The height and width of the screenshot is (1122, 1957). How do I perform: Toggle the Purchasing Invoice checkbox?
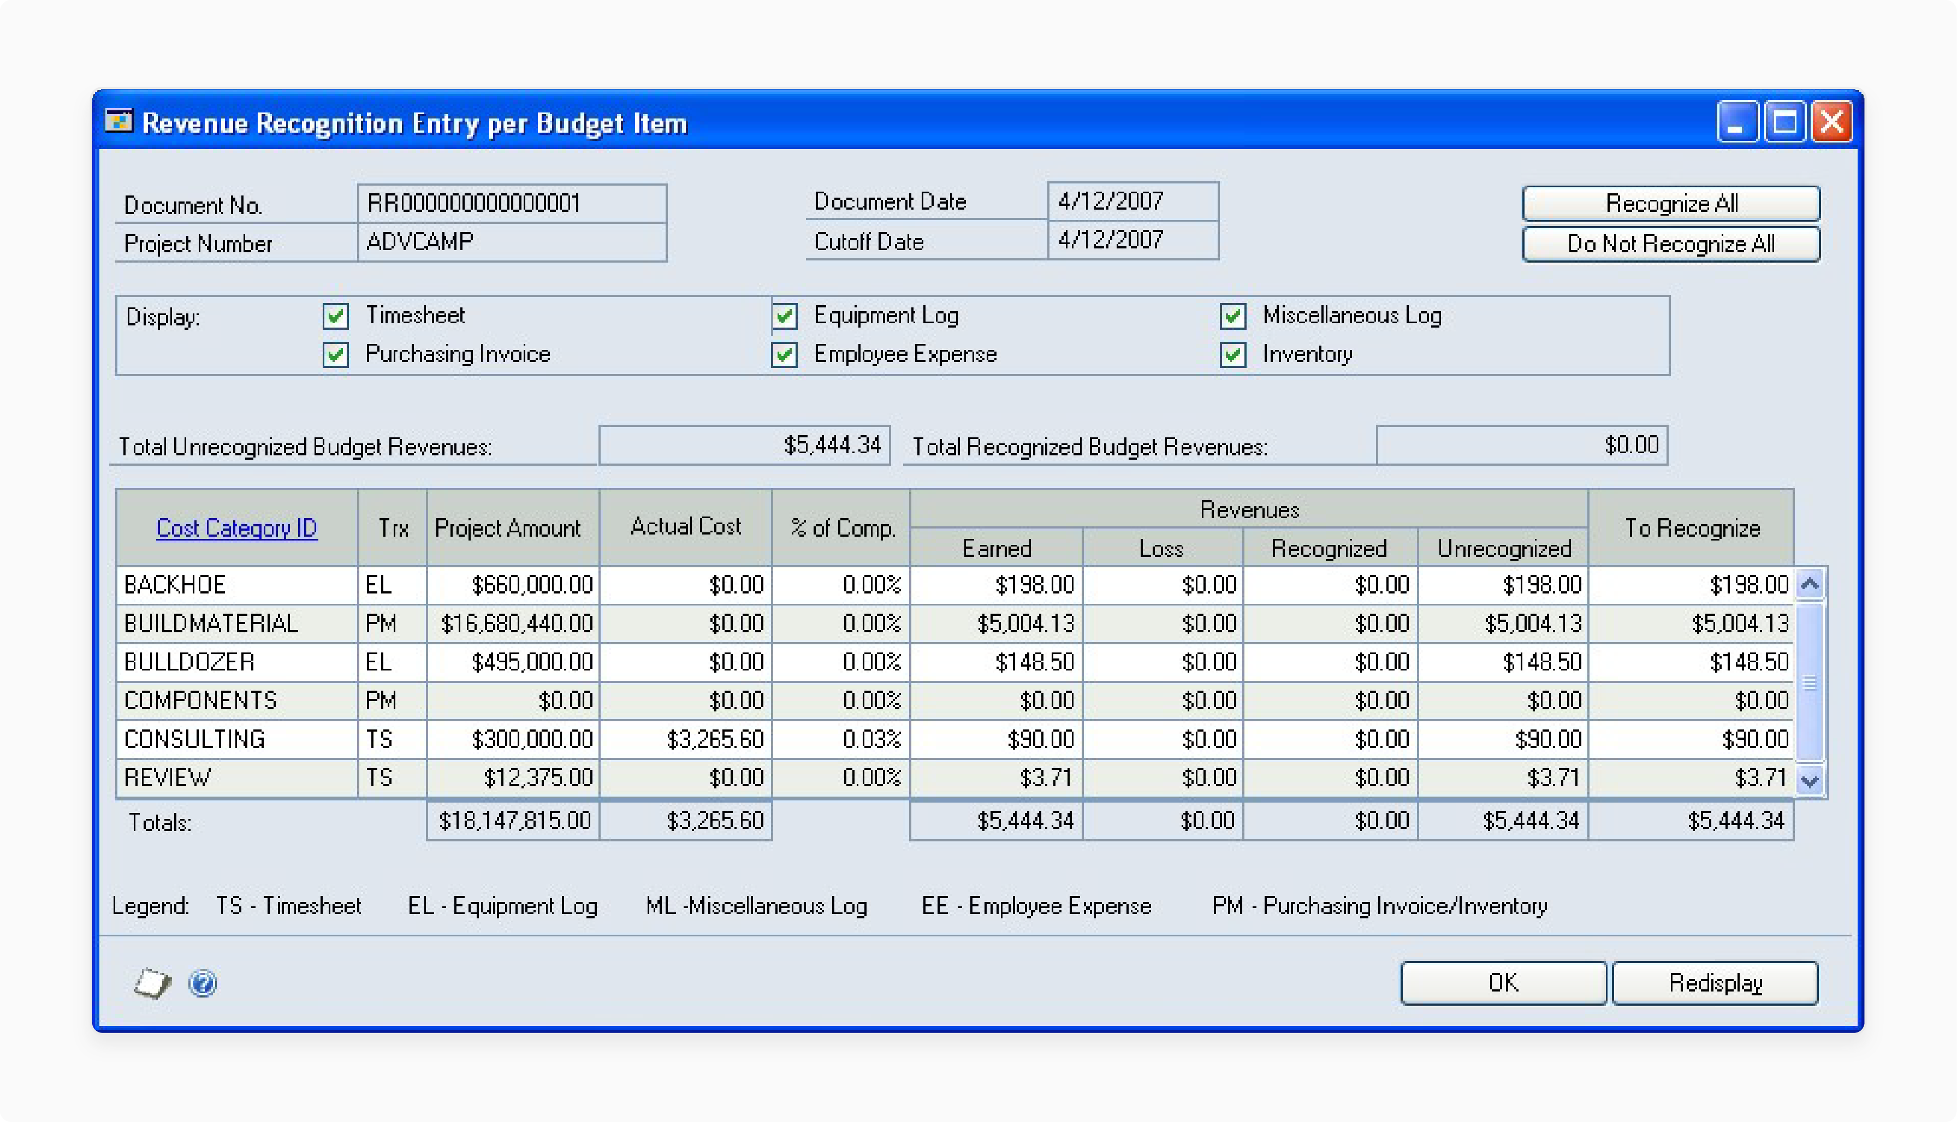pyautogui.click(x=335, y=354)
